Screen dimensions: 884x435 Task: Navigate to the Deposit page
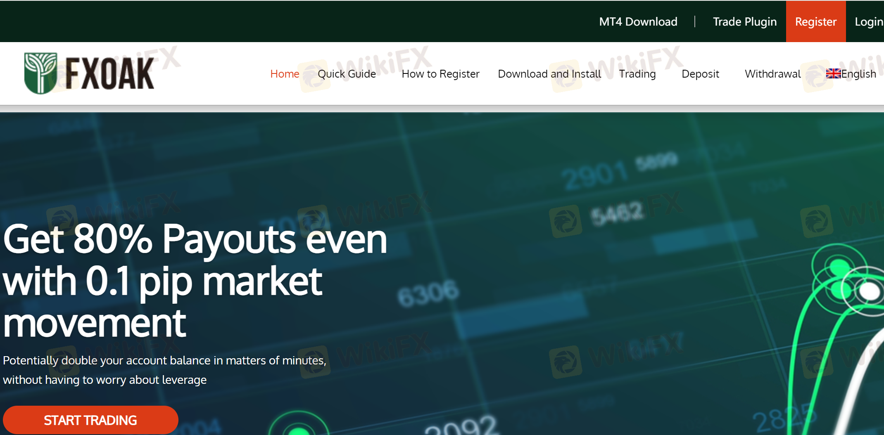click(x=701, y=74)
